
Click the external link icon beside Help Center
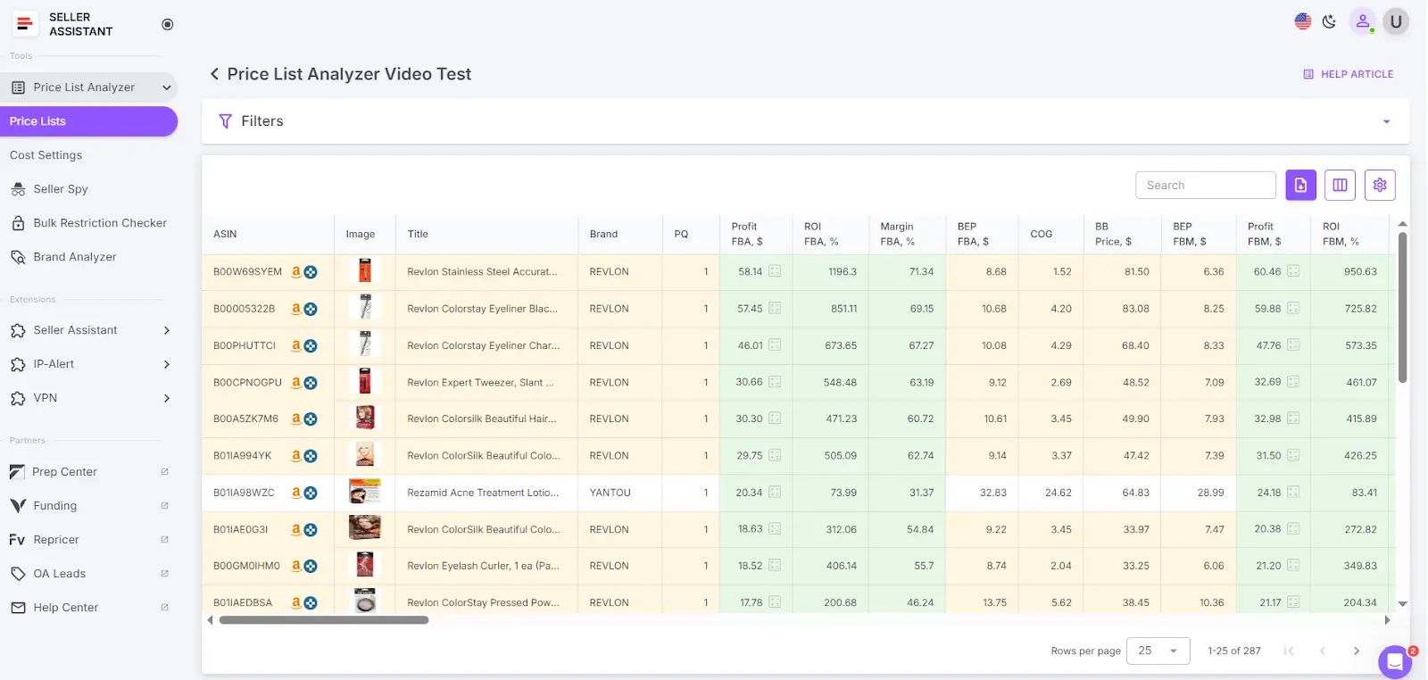[x=164, y=608]
